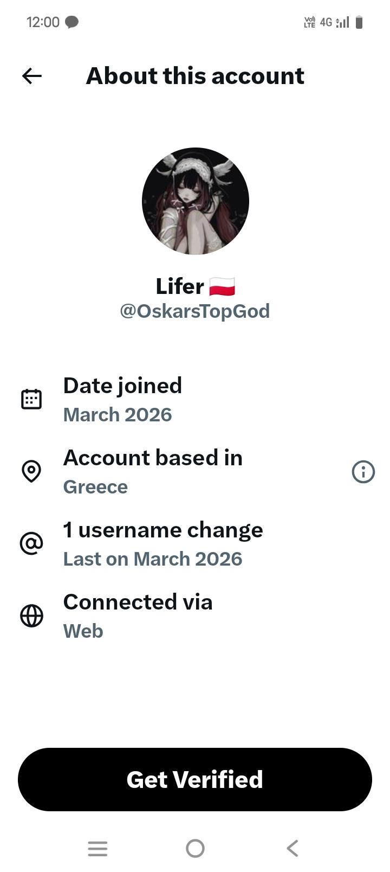Tap the battery icon in status bar
390x872 pixels.
coord(359,22)
